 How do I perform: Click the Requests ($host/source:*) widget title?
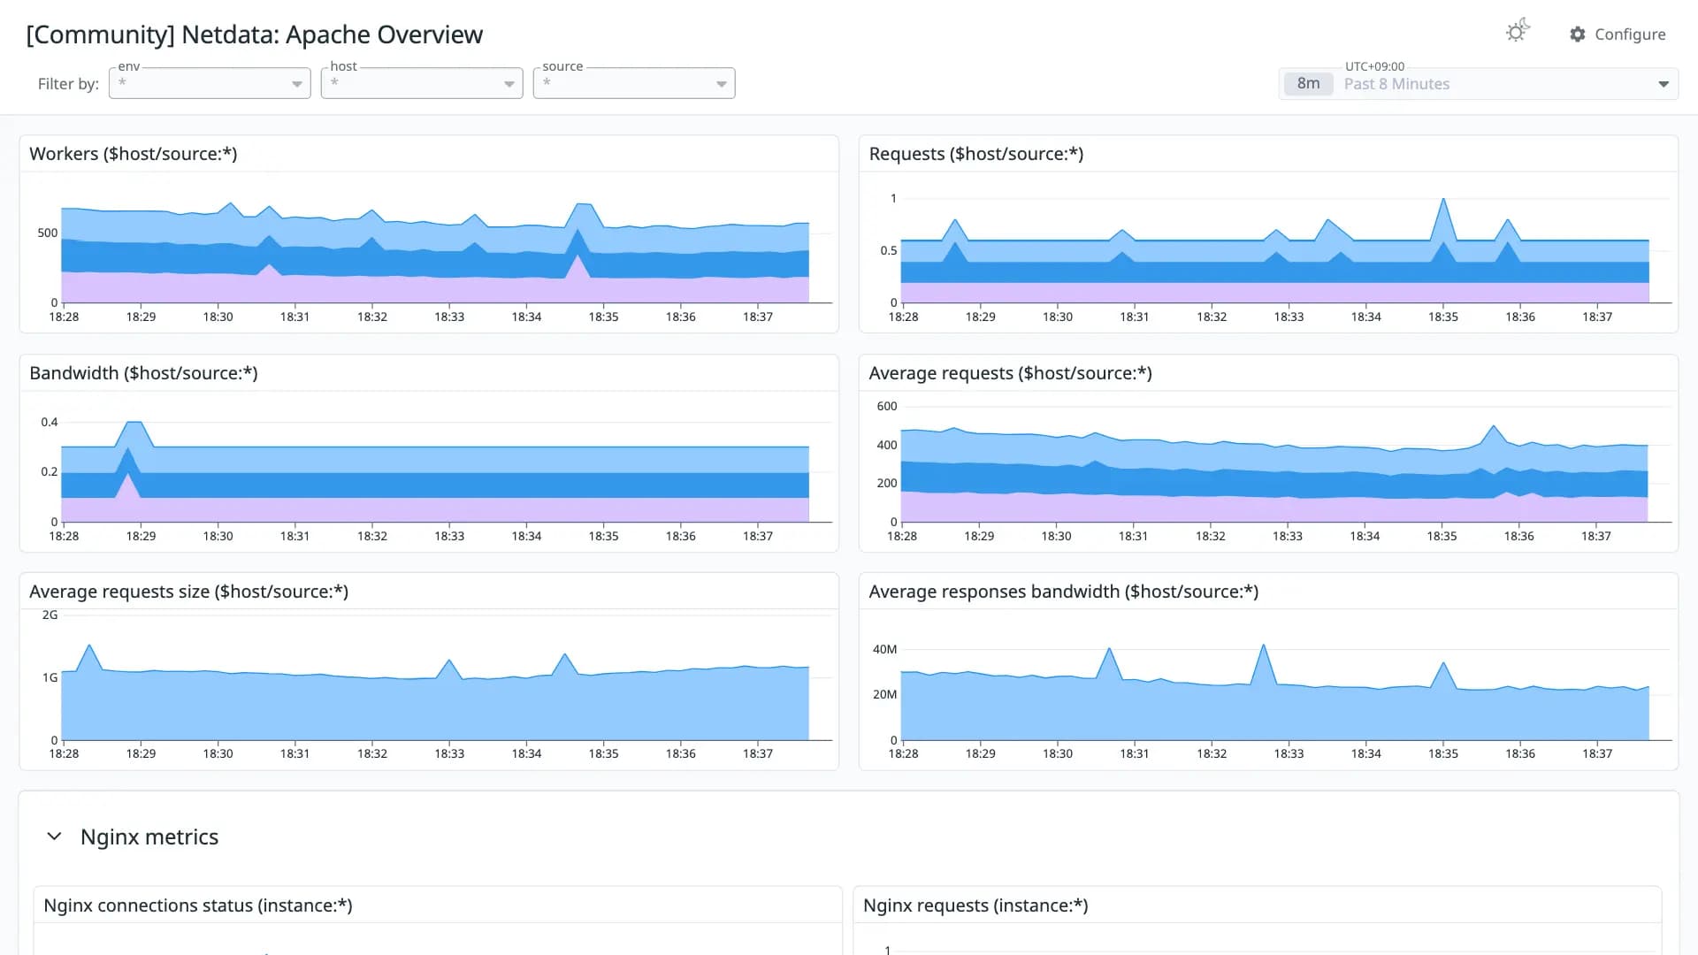point(976,154)
